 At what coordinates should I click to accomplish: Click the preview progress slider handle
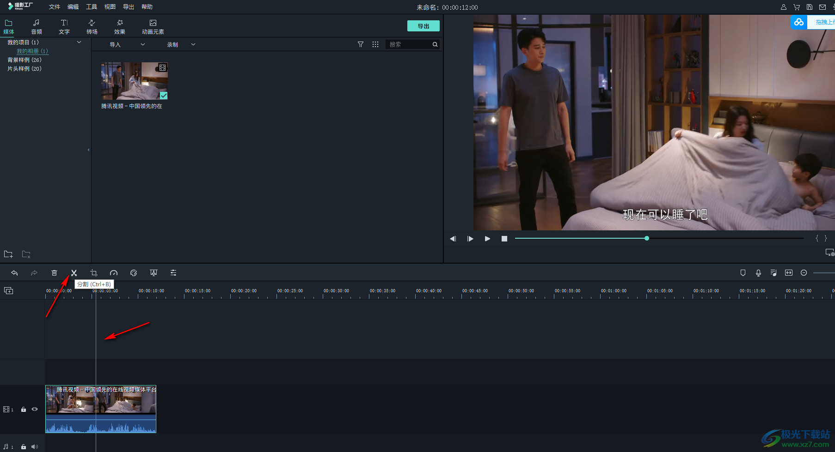[647, 238]
